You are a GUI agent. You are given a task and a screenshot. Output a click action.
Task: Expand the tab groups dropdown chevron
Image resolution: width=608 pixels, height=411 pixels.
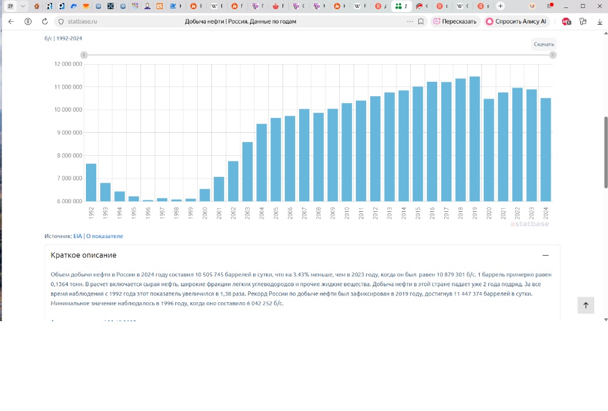click(x=23, y=6)
